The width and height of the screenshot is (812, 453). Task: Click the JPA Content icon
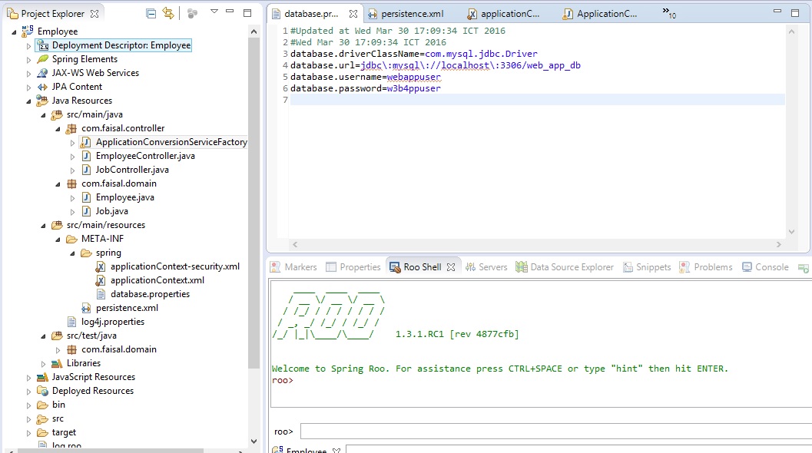tap(42, 87)
